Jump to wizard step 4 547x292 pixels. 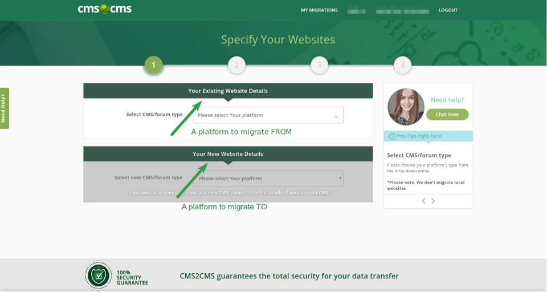[402, 65]
